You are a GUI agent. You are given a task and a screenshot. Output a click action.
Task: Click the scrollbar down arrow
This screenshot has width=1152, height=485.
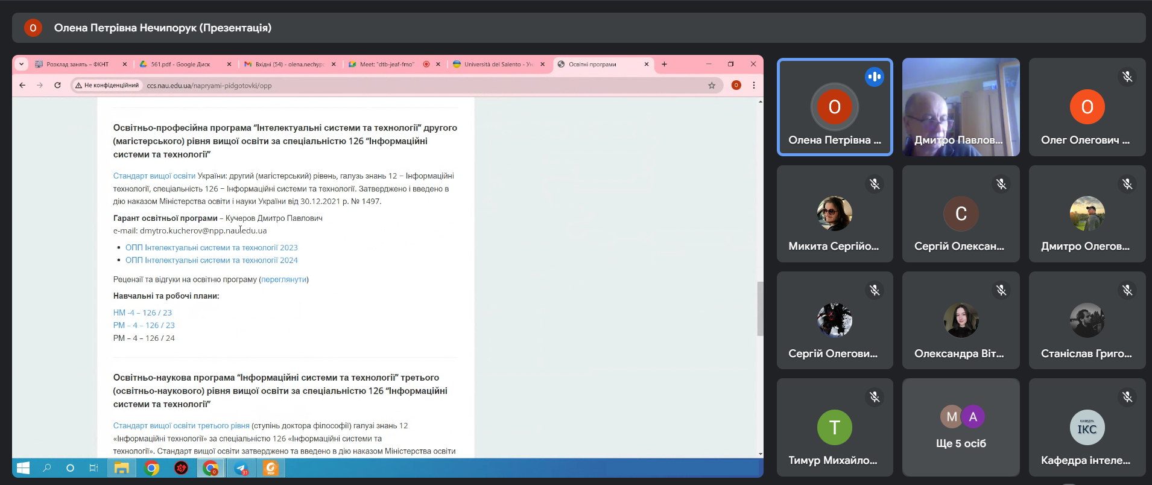[x=760, y=454]
